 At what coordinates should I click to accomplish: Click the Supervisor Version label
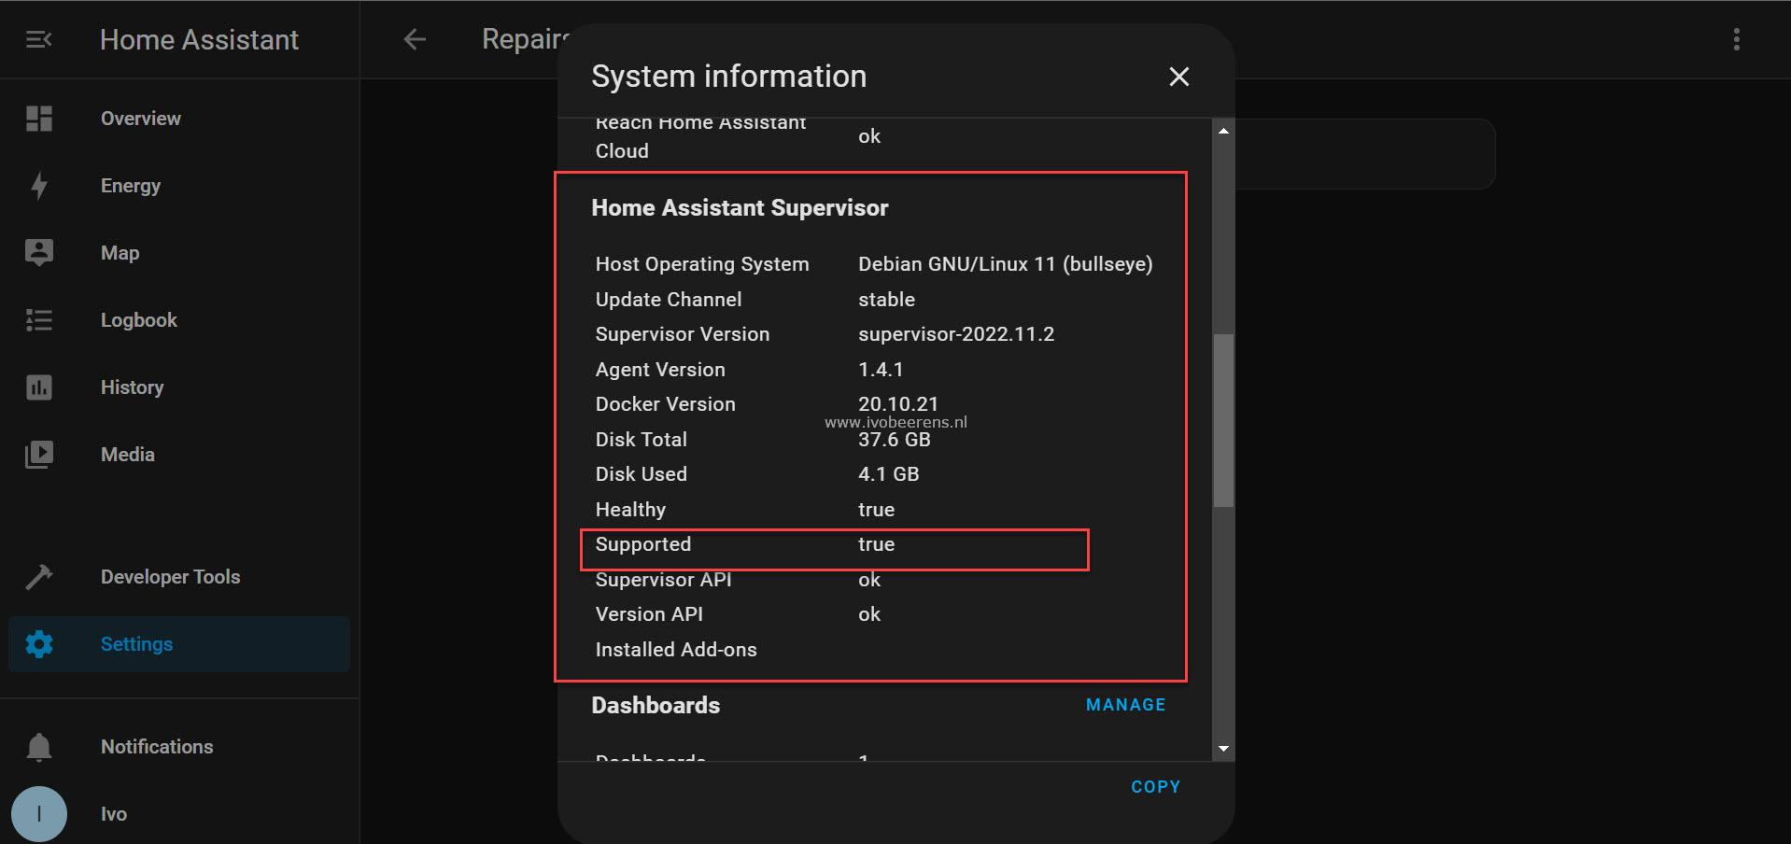(x=683, y=334)
